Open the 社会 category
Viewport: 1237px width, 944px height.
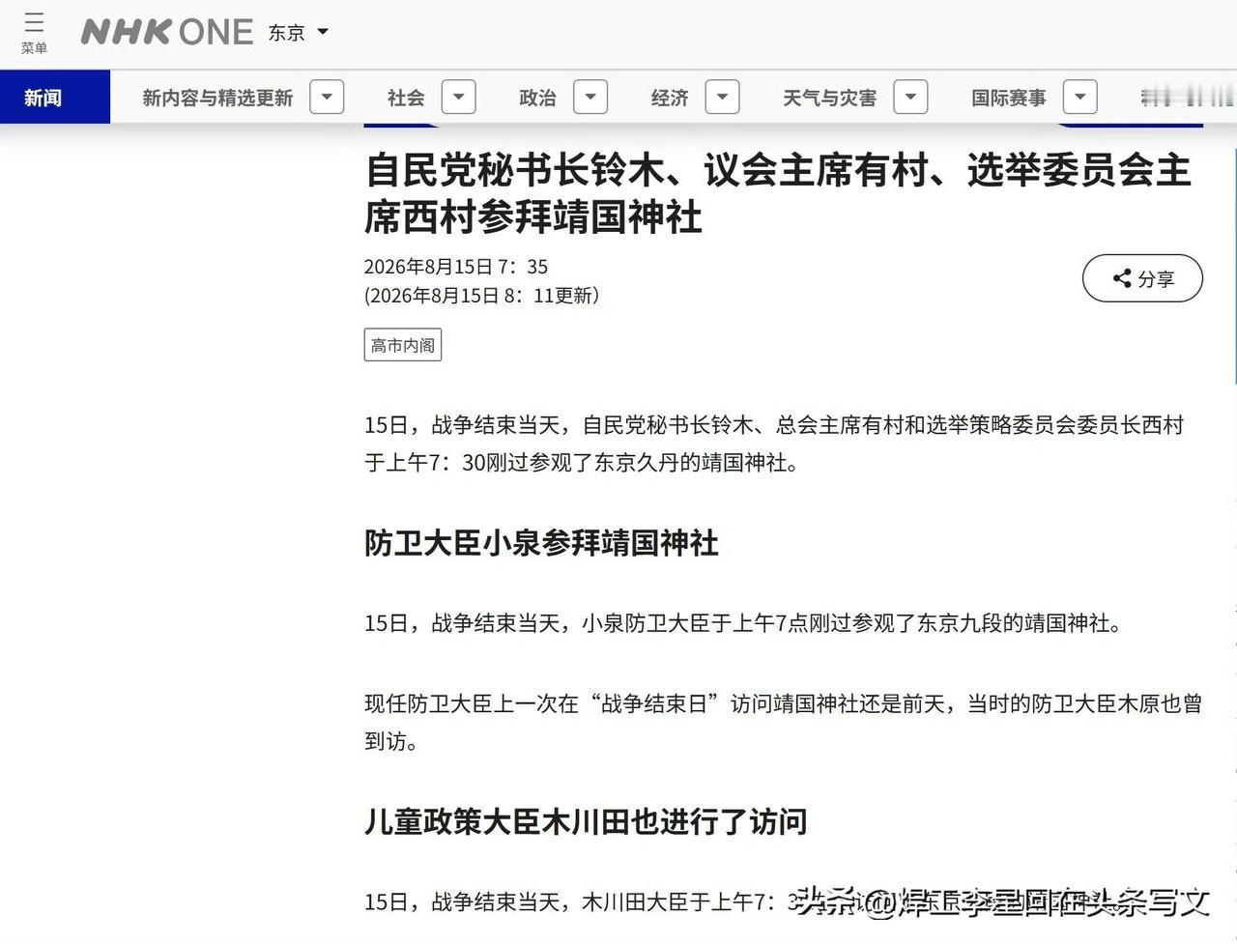point(406,98)
